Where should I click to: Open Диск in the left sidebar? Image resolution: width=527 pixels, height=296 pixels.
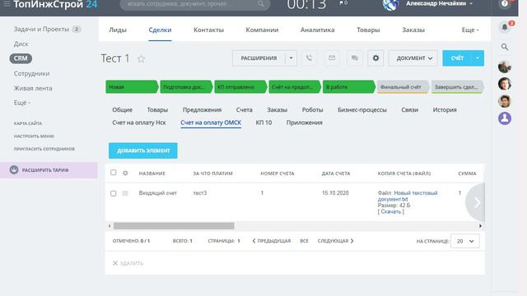click(x=21, y=44)
